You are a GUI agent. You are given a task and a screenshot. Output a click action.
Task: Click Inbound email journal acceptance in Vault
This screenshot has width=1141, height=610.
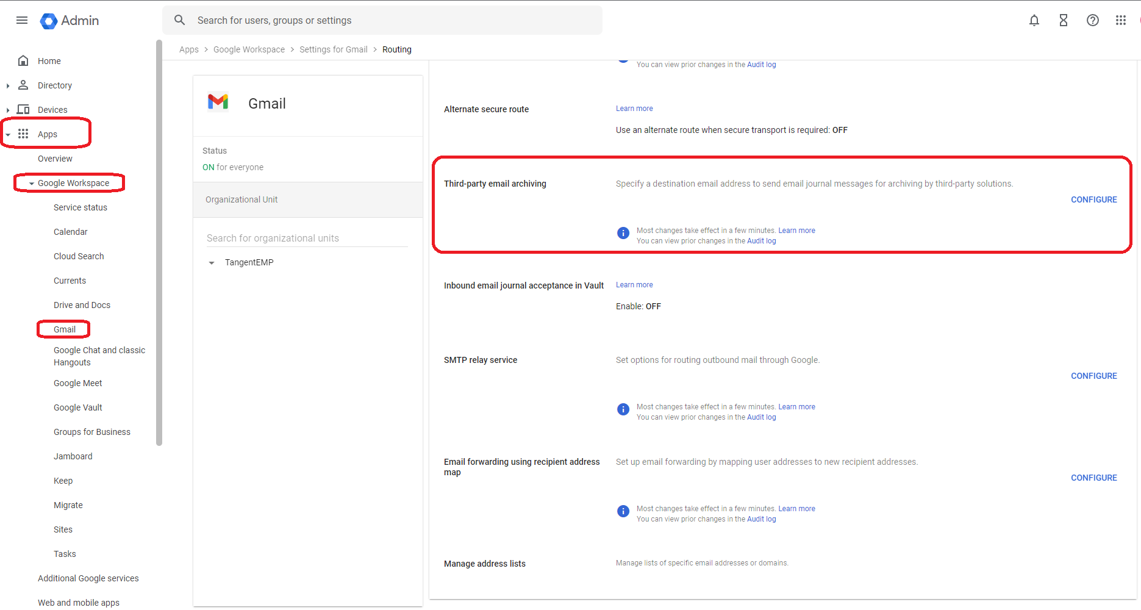(x=524, y=285)
